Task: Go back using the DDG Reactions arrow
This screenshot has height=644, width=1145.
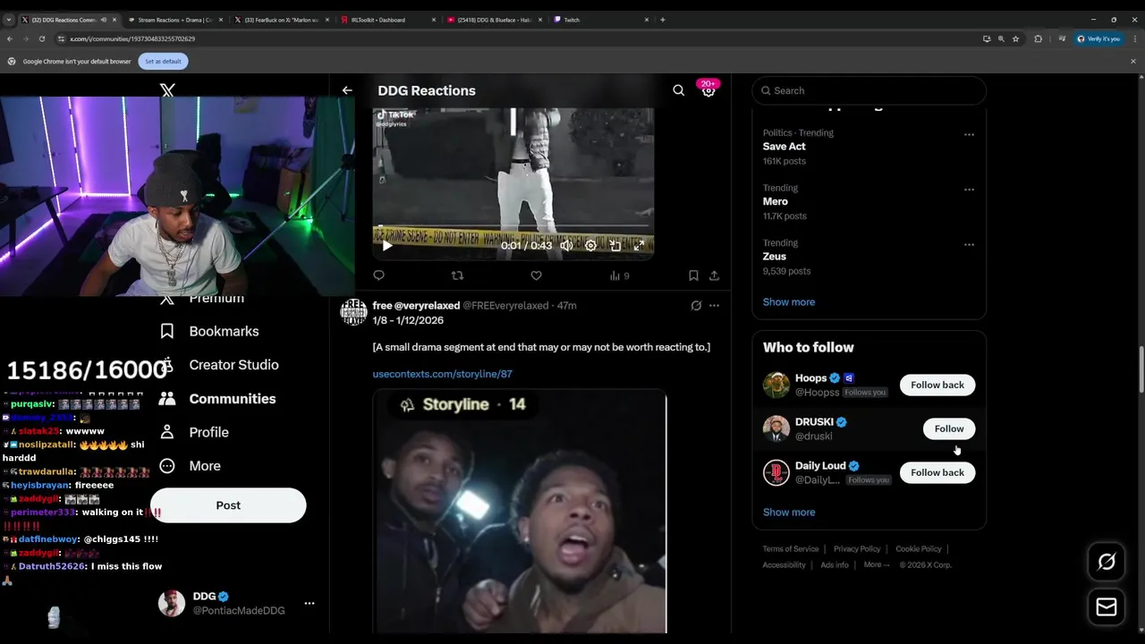Action: (x=347, y=90)
